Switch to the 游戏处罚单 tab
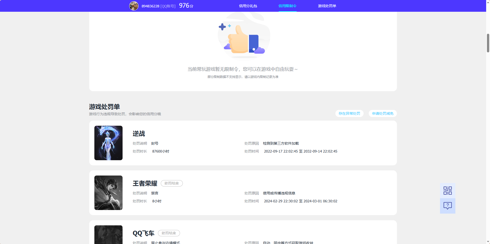Screen dimensions: 490x244 (327, 6)
